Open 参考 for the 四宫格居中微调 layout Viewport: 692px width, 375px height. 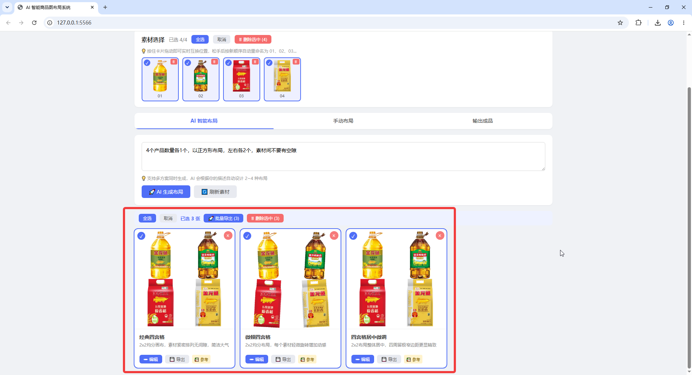click(413, 359)
